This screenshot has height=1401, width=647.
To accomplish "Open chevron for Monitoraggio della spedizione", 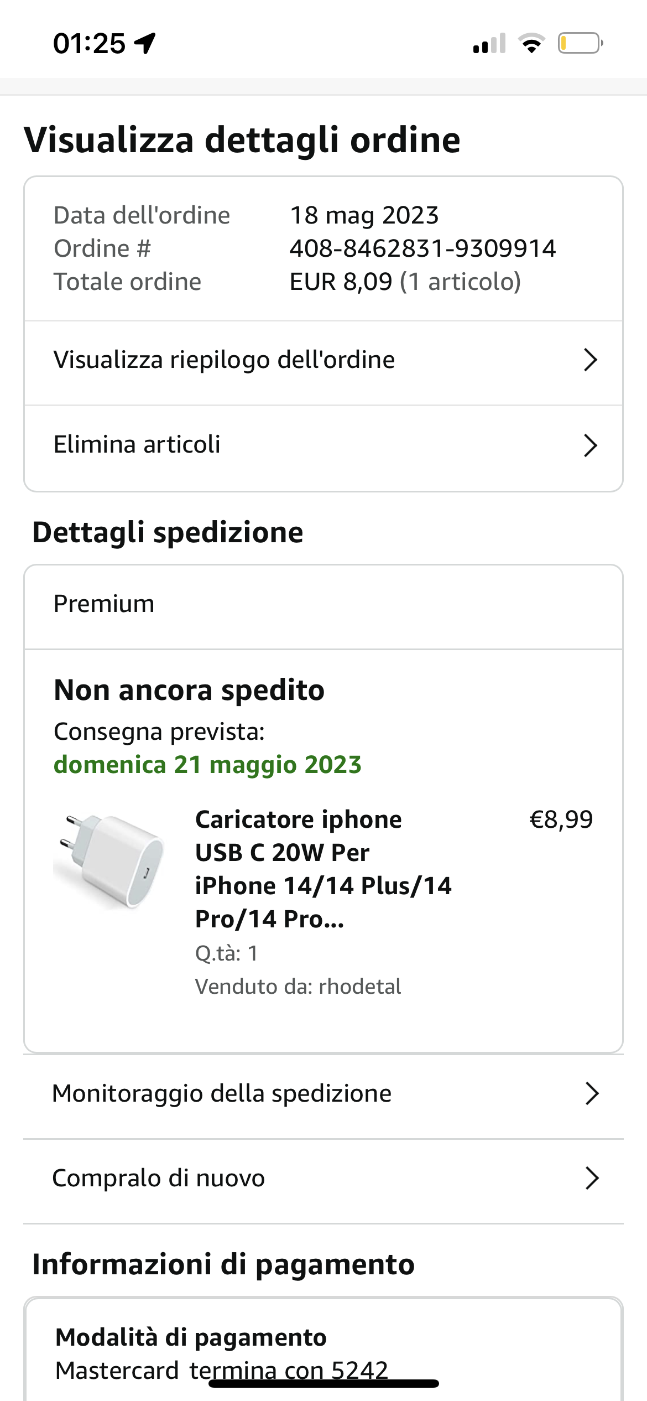I will [592, 1094].
